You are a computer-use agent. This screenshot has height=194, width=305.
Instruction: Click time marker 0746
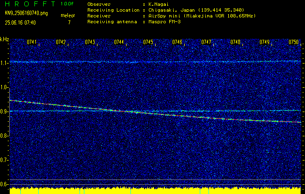177,42
